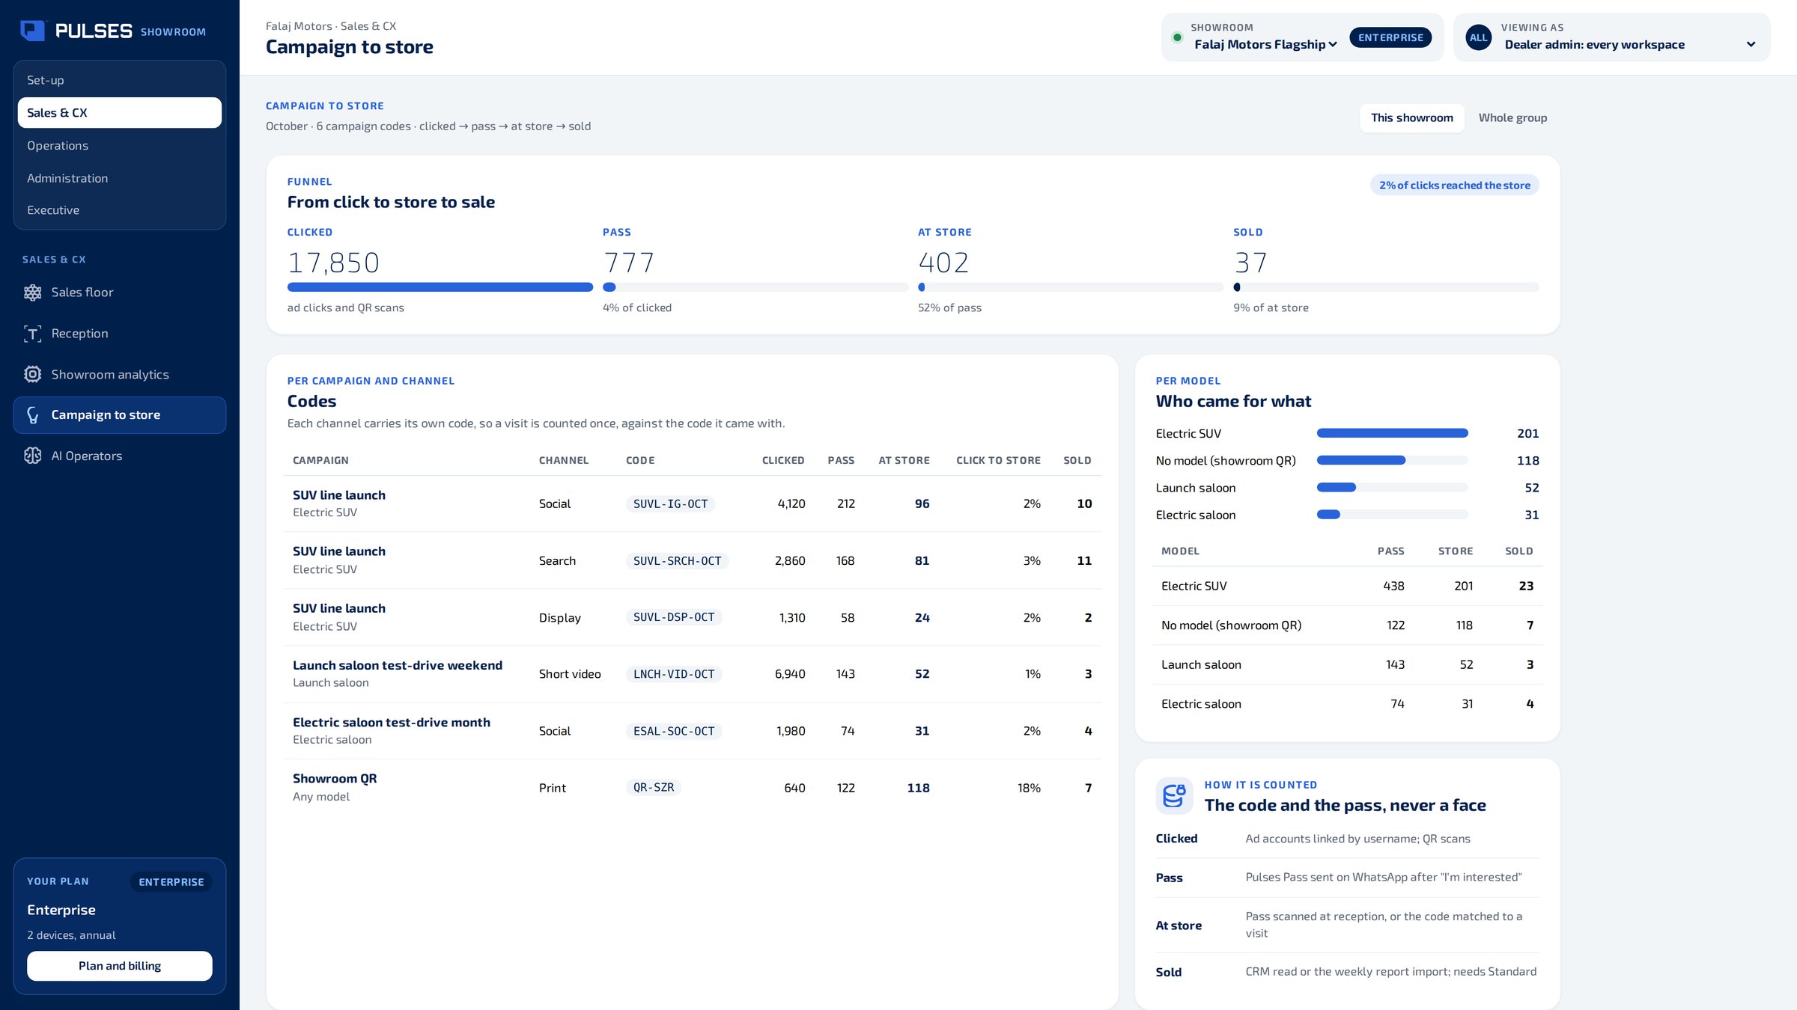Click the Electric SUV model bar
Screen dimensions: 1797x1010
[1392, 433]
